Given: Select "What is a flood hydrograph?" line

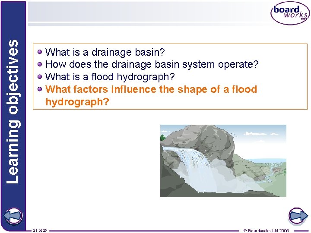Looking at the screenshot, I should click(x=110, y=77).
